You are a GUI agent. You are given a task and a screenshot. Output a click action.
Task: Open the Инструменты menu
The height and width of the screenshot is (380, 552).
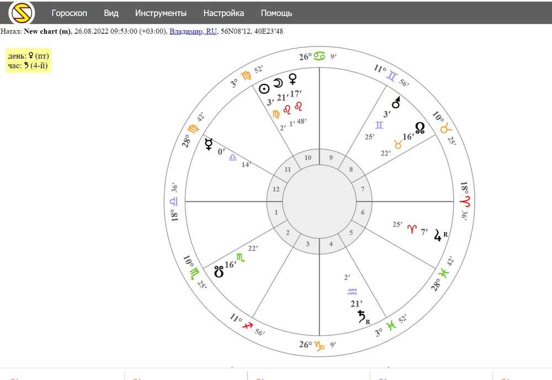click(x=161, y=13)
